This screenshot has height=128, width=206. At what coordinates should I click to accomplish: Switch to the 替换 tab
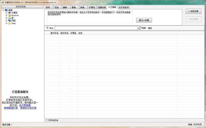coord(75,7)
